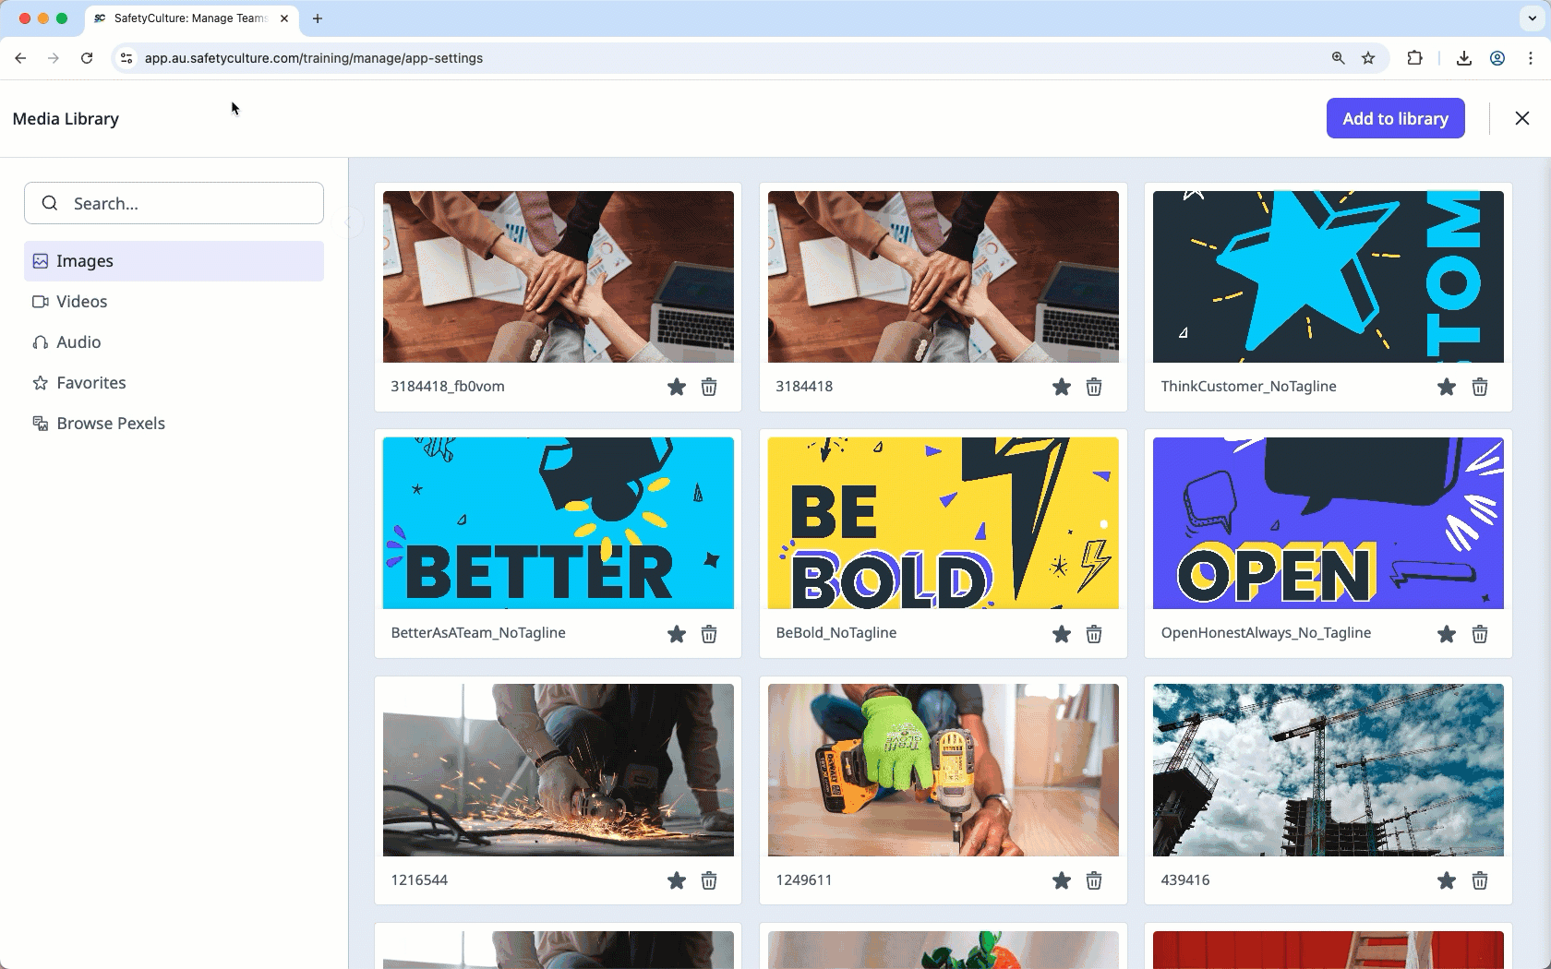This screenshot has width=1551, height=969.
Task: Switch to the Audio category
Action: pyautogui.click(x=174, y=342)
